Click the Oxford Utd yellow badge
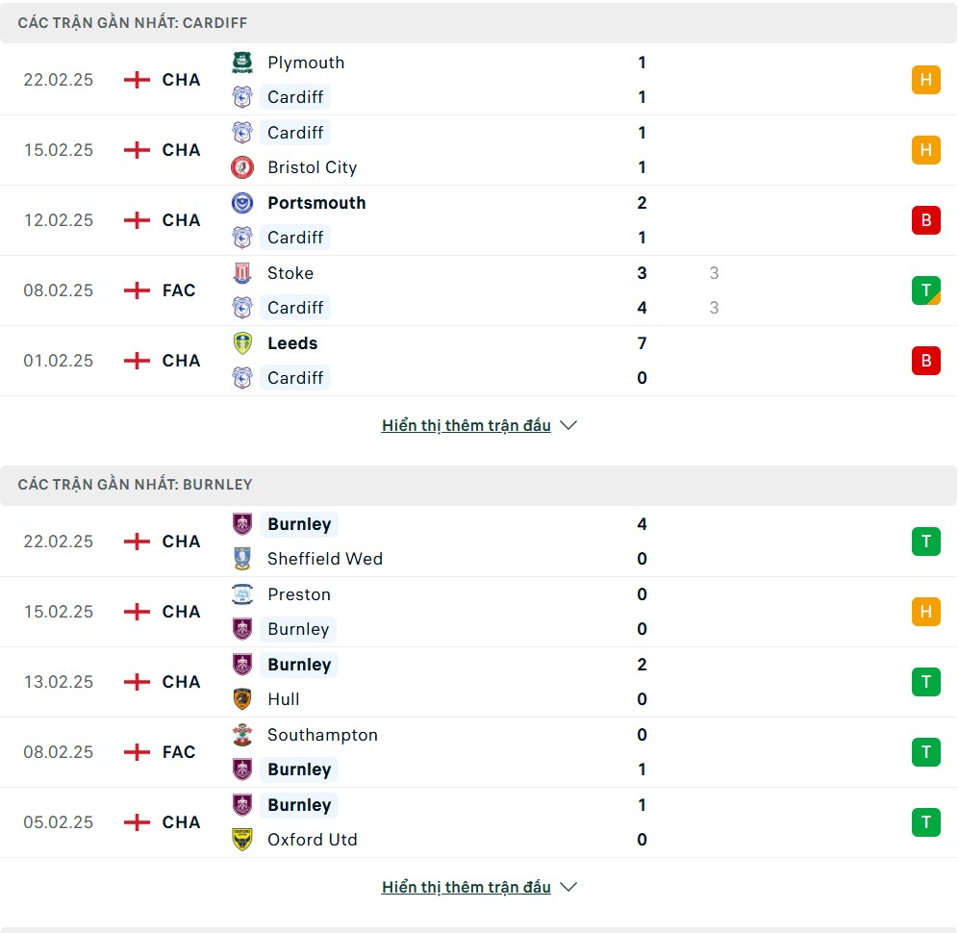Screen dimensions: 959x933 tap(242, 840)
